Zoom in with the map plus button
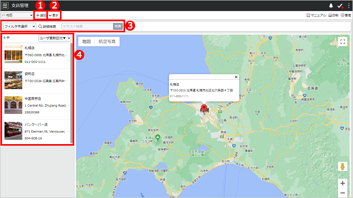This screenshot has width=353, height=198. pyautogui.click(x=342, y=183)
